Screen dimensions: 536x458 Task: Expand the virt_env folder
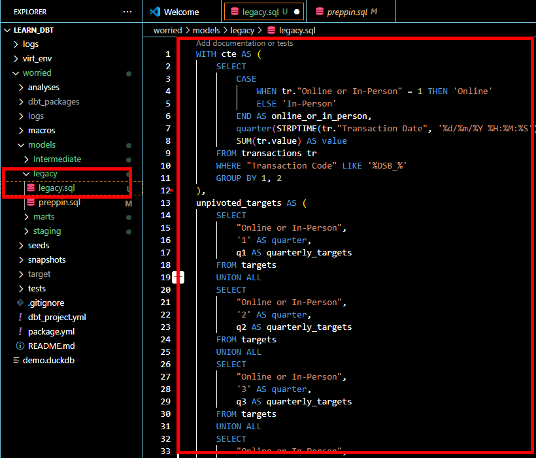coord(16,58)
